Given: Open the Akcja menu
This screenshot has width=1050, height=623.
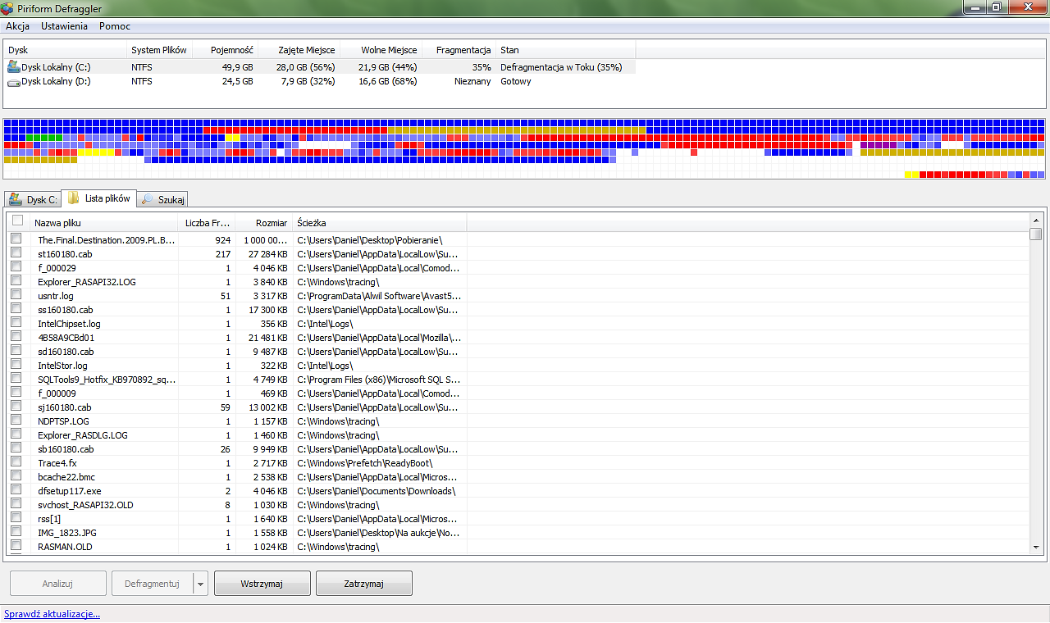Looking at the screenshot, I should (17, 26).
